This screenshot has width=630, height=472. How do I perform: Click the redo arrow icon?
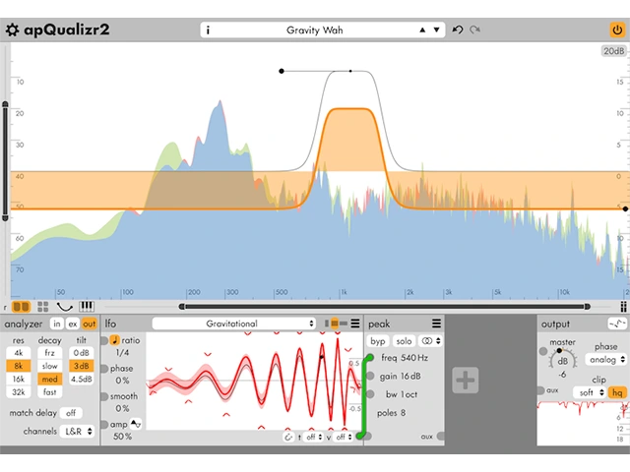pyautogui.click(x=474, y=29)
